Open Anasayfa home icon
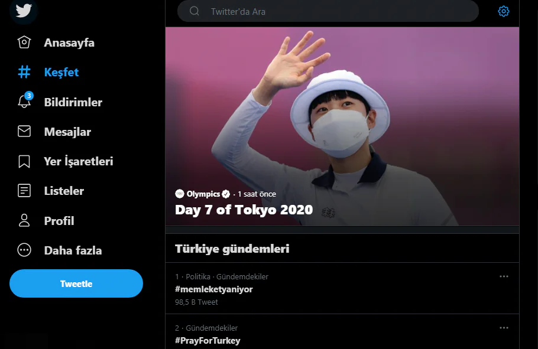The height and width of the screenshot is (349, 538). 24,43
